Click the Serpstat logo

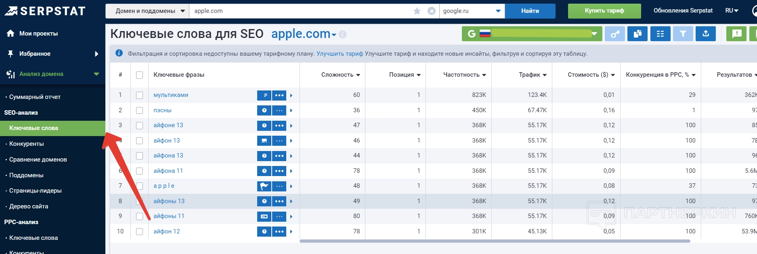[45, 11]
